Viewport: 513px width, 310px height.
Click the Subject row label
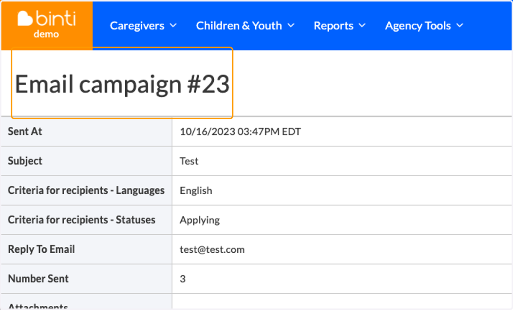25,161
